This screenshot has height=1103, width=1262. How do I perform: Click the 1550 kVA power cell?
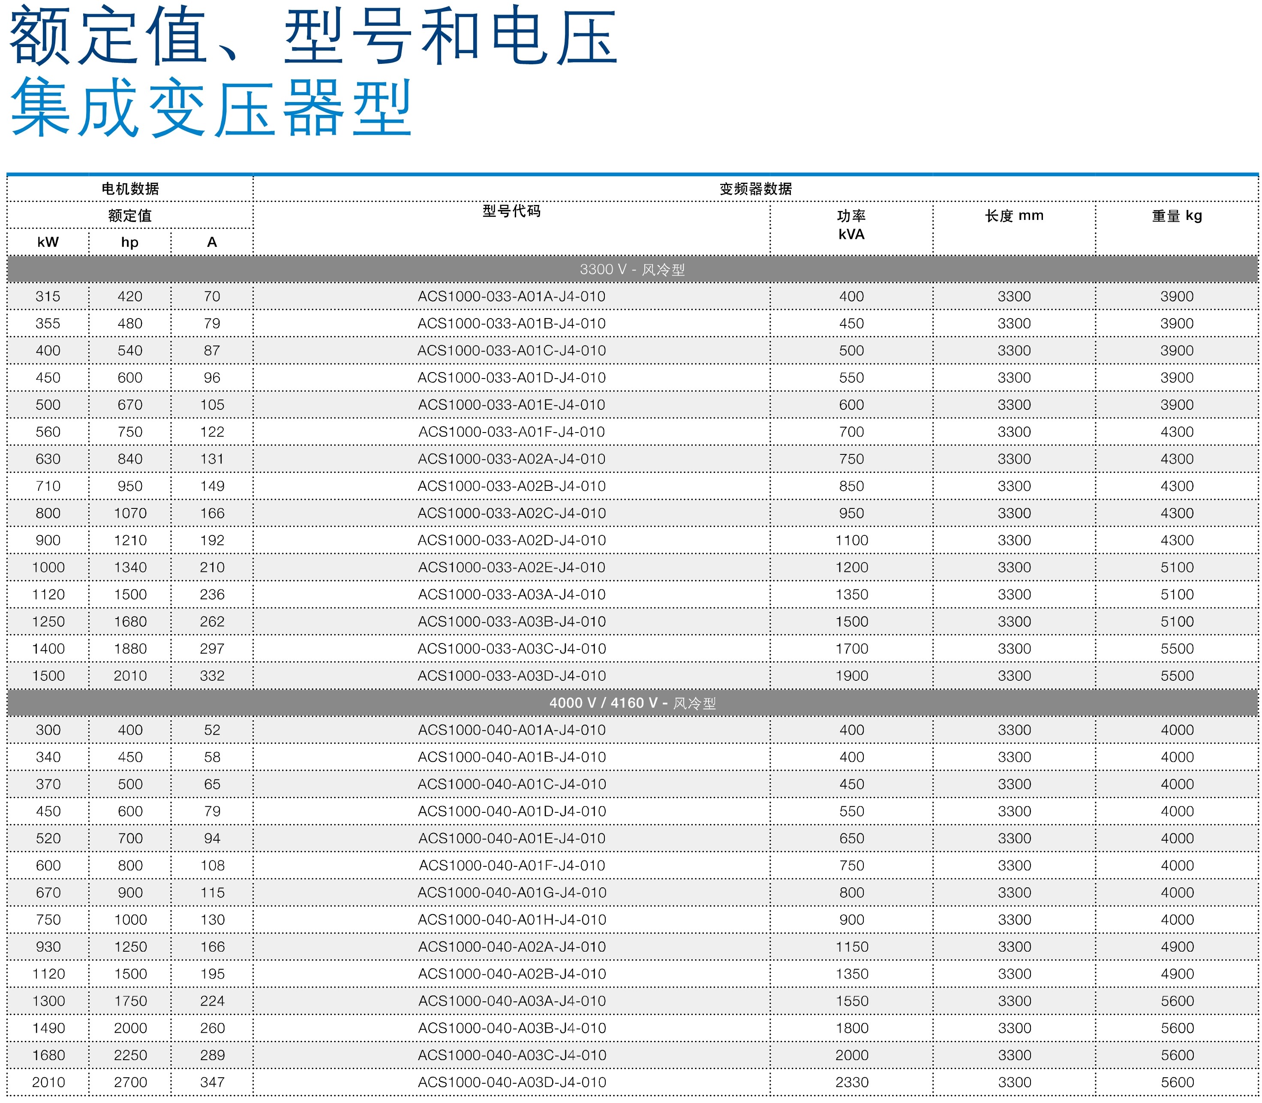pyautogui.click(x=851, y=1001)
